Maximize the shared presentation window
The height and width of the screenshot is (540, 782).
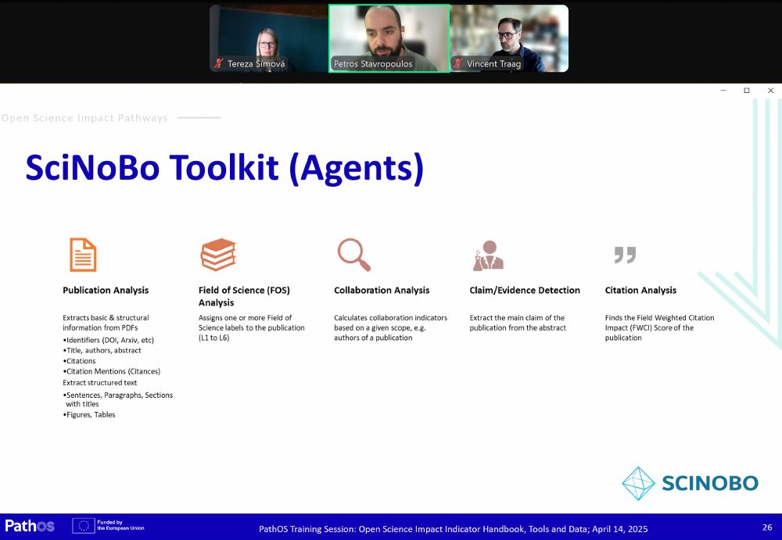pyautogui.click(x=747, y=90)
